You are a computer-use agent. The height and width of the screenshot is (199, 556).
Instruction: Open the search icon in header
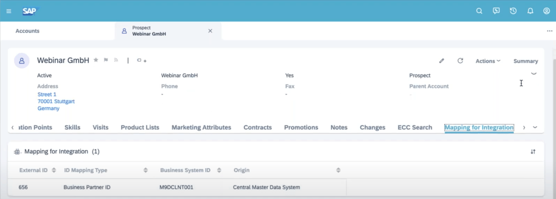click(x=480, y=11)
